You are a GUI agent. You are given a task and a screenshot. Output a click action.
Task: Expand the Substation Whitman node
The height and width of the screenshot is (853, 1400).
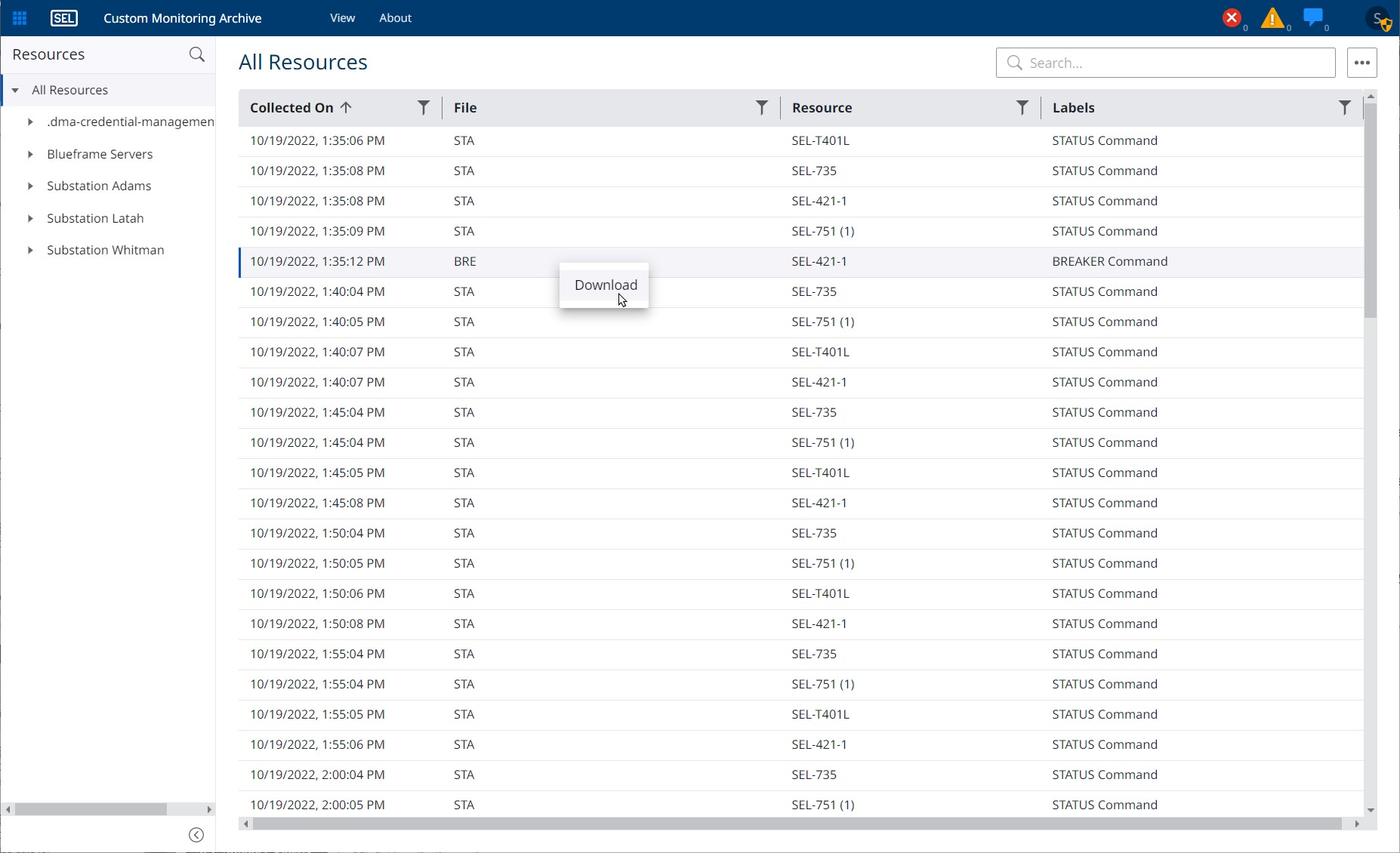pos(30,250)
